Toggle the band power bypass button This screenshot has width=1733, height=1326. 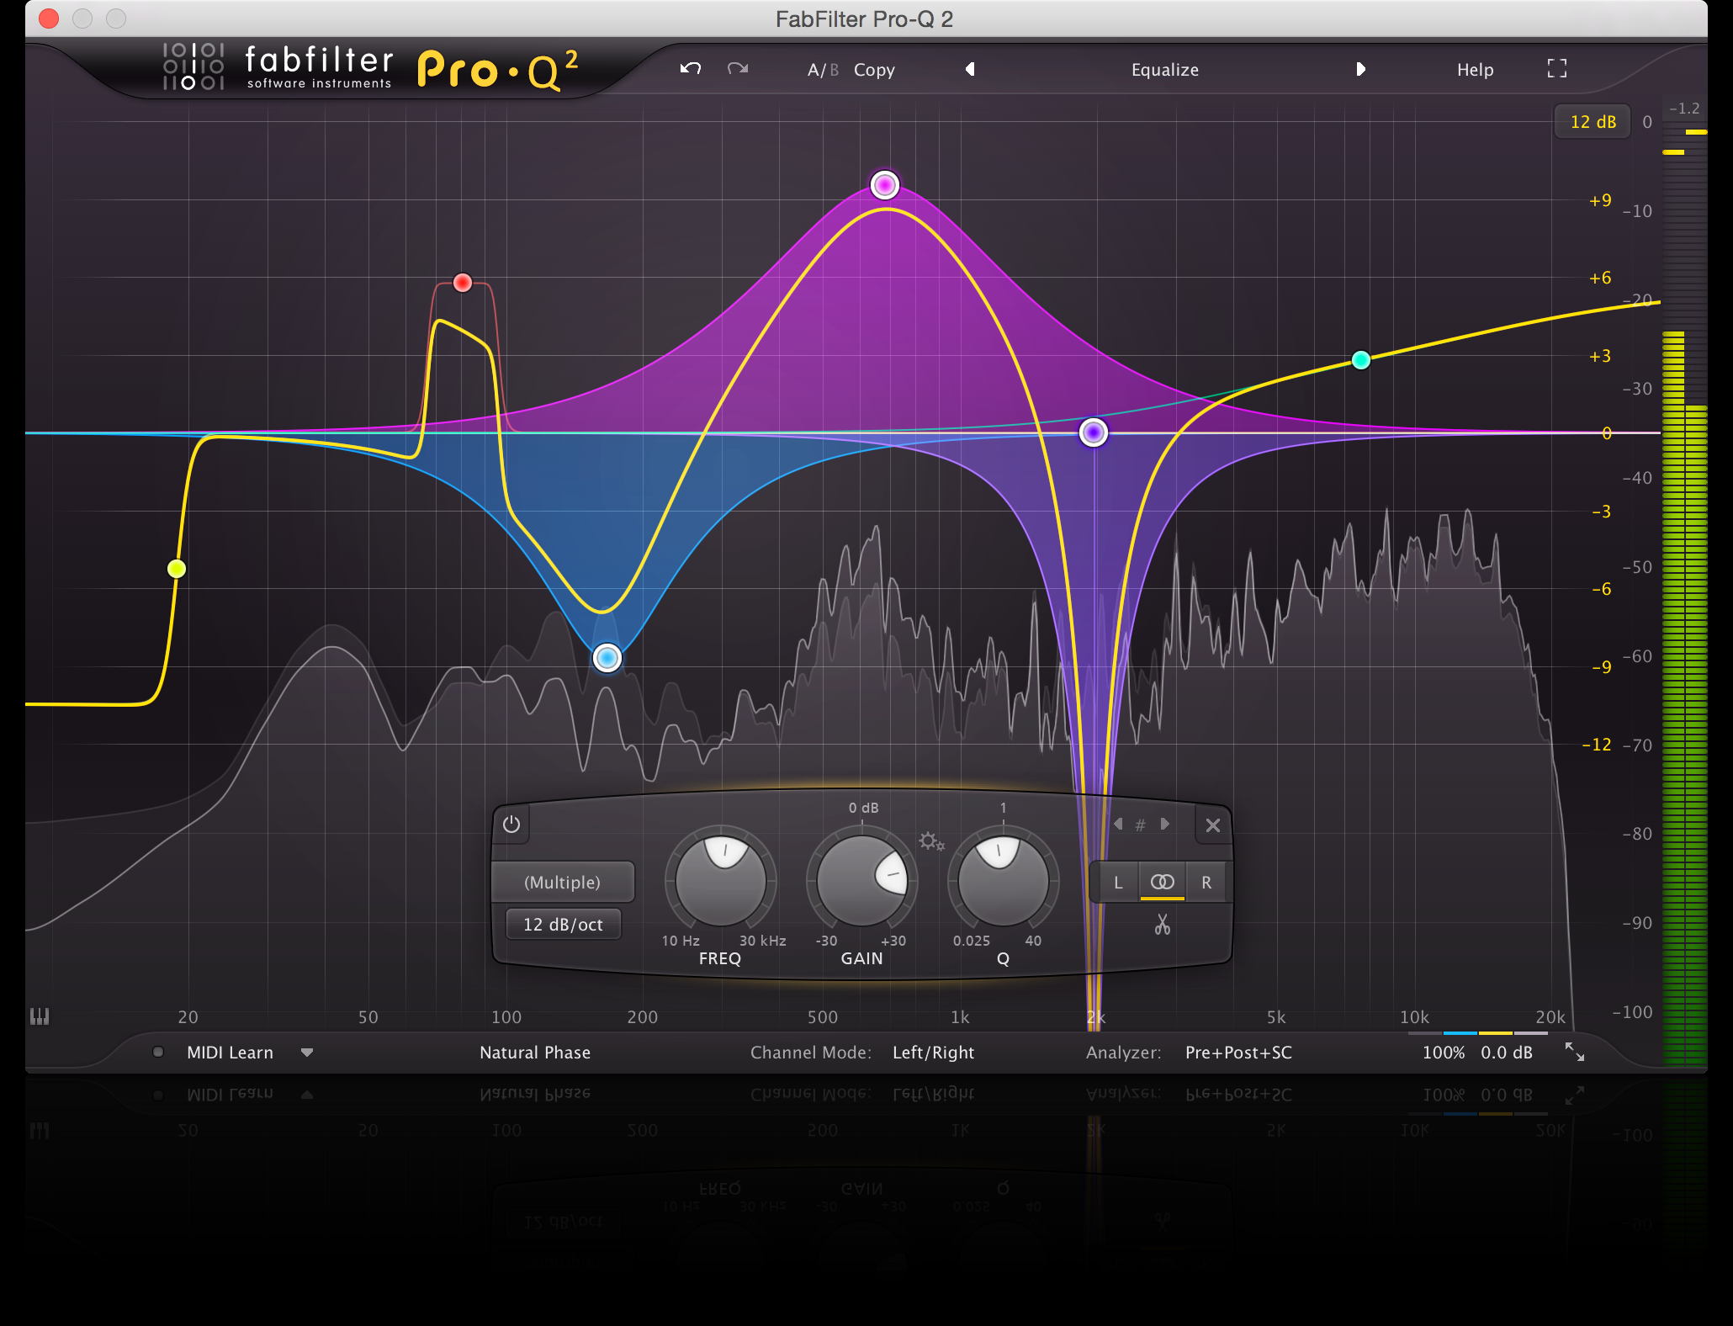pyautogui.click(x=511, y=825)
